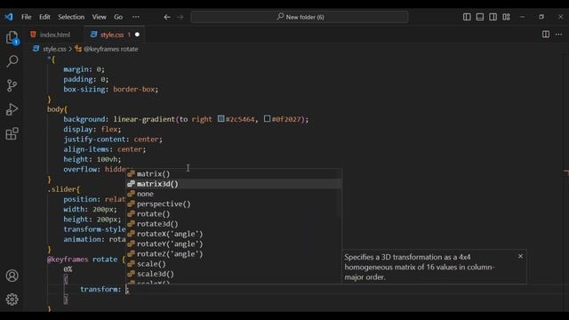The width and height of the screenshot is (569, 320).
Task: Close the suggestion details popup
Action: coord(520,256)
